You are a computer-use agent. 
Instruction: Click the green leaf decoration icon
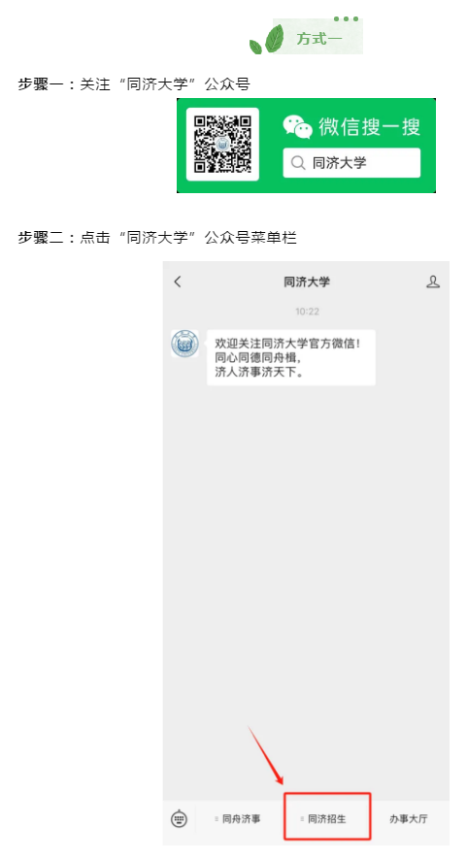pyautogui.click(x=267, y=40)
